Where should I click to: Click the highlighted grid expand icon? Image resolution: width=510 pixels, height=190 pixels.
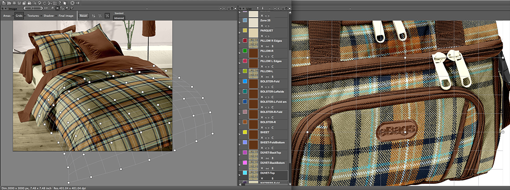click(107, 16)
